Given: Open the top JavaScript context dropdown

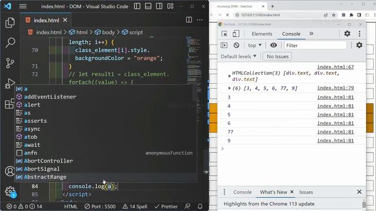Looking at the screenshot, I should pos(254,45).
